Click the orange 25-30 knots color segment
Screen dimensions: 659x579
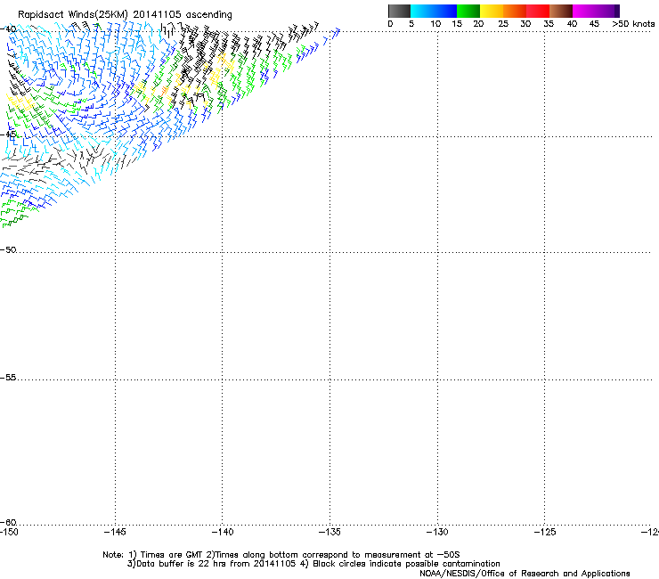click(515, 11)
